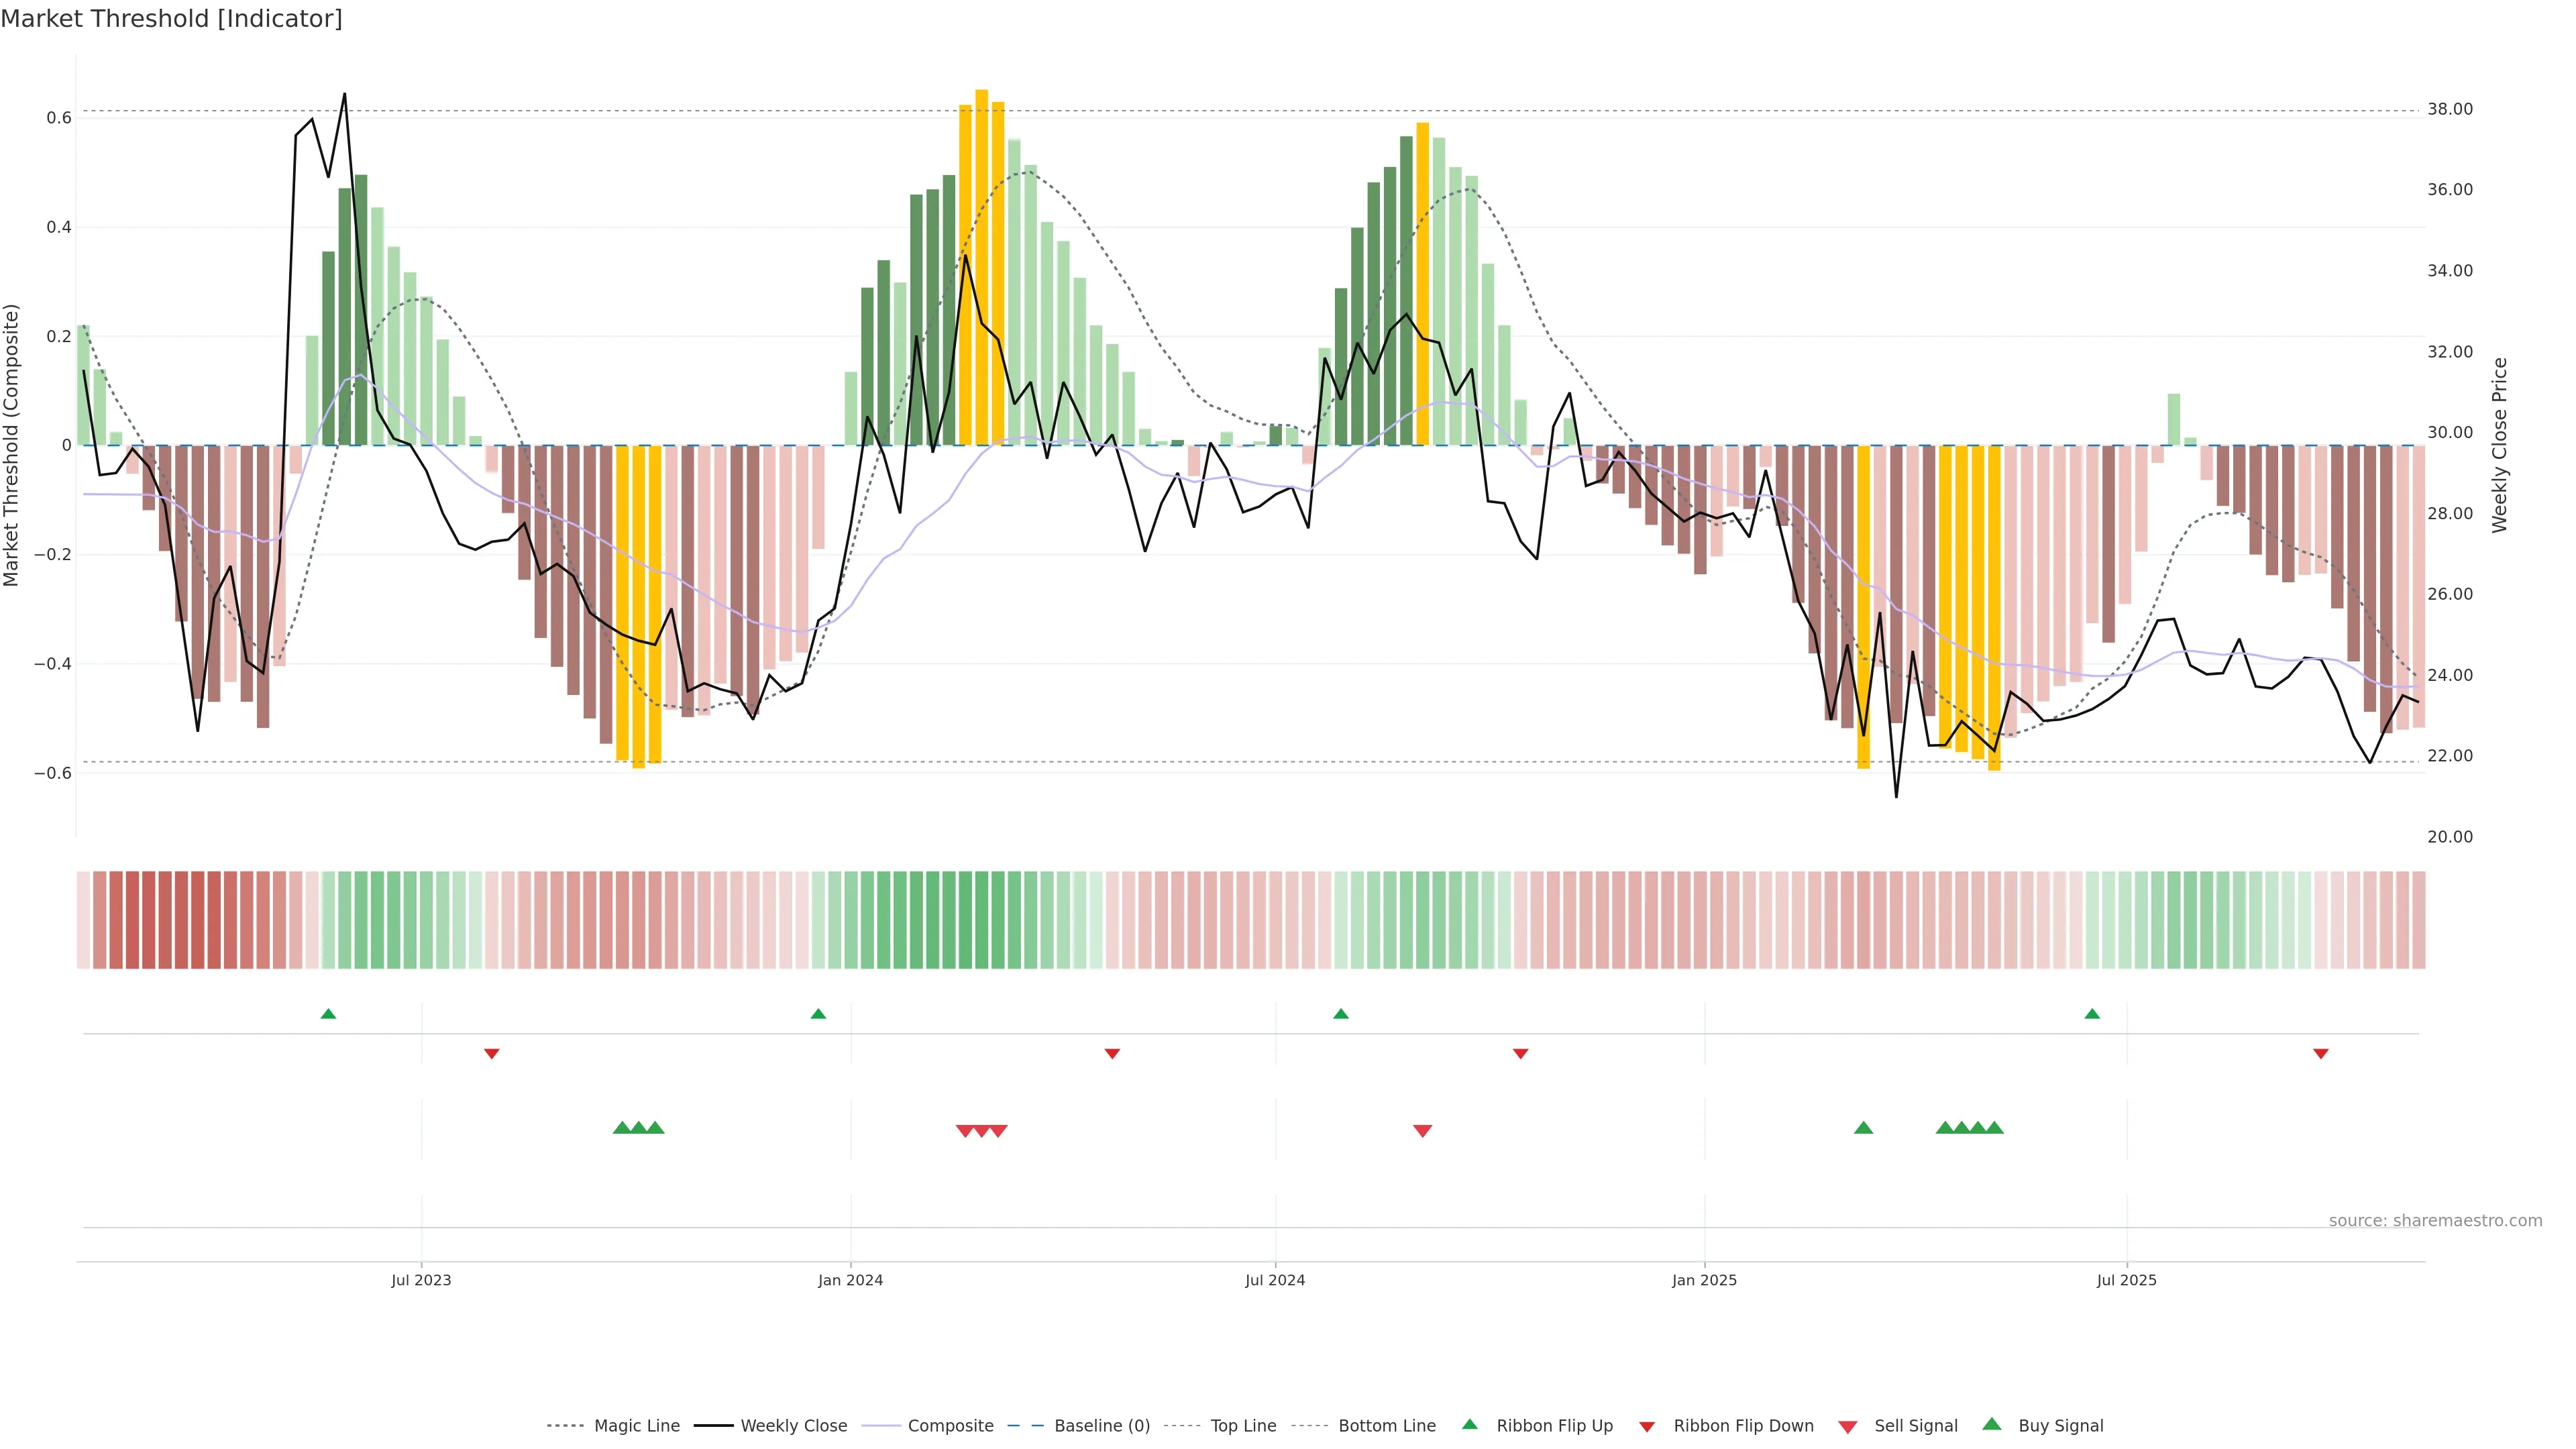Click the Ribbon Flip Down legend triangle

pyautogui.click(x=1647, y=1426)
